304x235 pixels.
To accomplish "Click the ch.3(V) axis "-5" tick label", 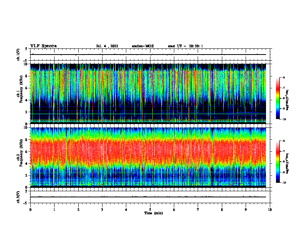I will coord(26,203).
